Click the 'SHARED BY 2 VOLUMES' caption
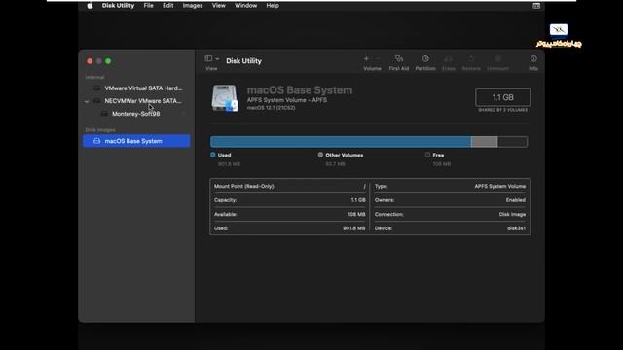 502,110
